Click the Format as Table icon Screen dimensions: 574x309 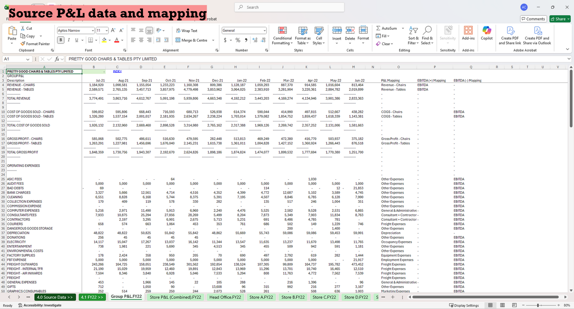coord(303,36)
